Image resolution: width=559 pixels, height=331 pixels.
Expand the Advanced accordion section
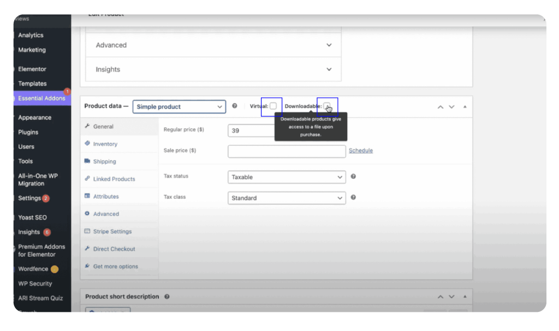(213, 45)
